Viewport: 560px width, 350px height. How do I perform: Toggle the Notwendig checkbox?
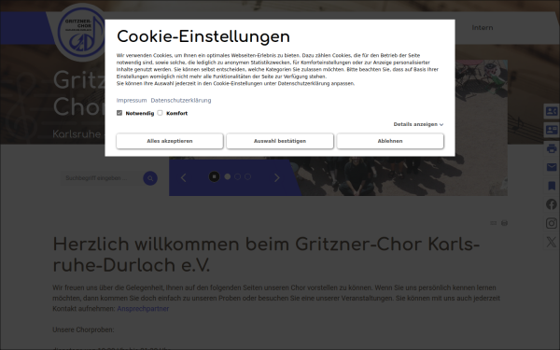[x=119, y=113]
